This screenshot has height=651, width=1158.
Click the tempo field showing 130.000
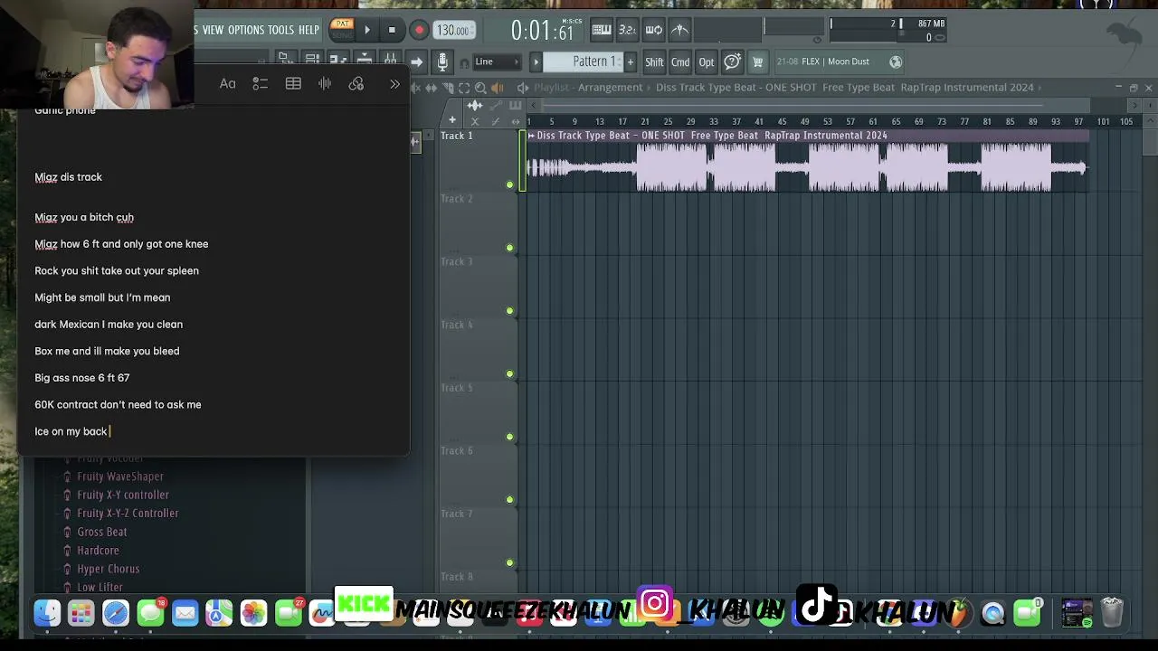[x=452, y=30]
